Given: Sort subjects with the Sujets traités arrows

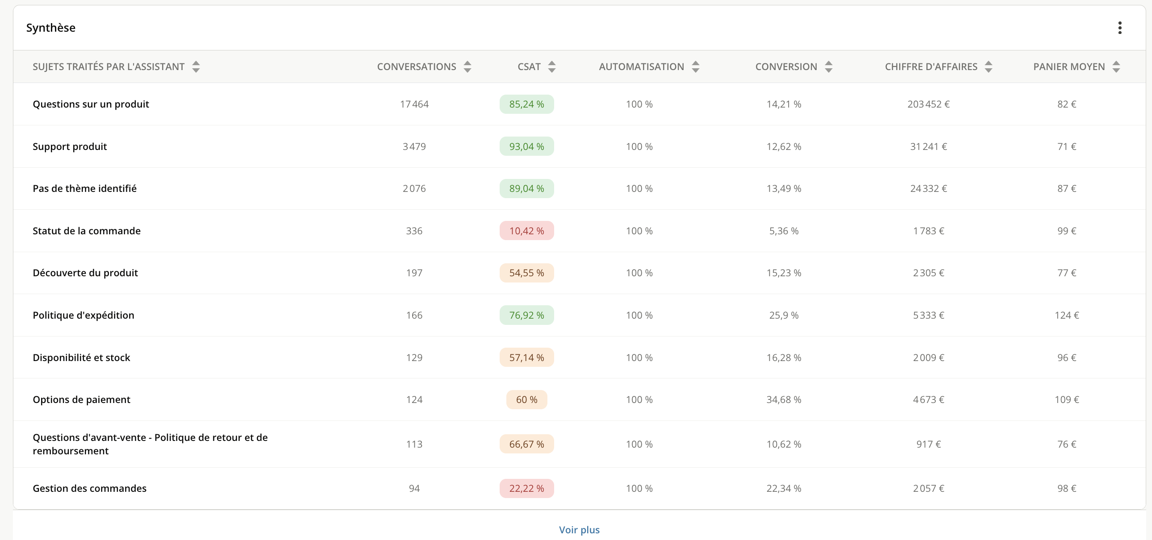Looking at the screenshot, I should pos(196,66).
